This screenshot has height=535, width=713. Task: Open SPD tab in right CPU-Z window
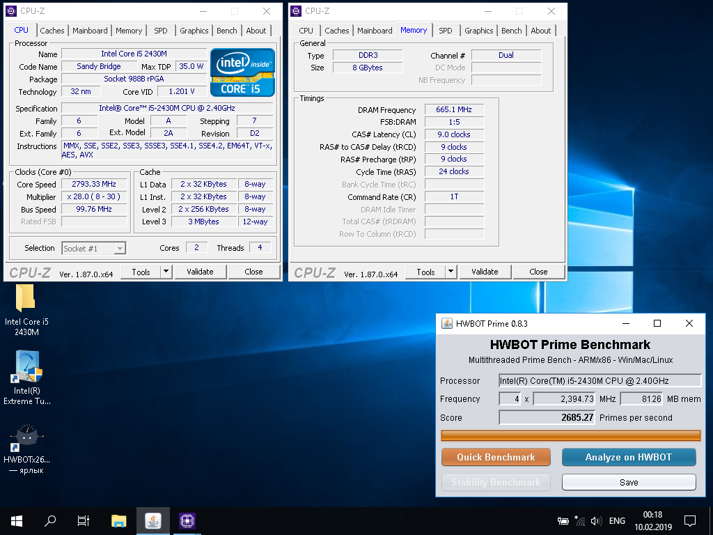pos(446,31)
